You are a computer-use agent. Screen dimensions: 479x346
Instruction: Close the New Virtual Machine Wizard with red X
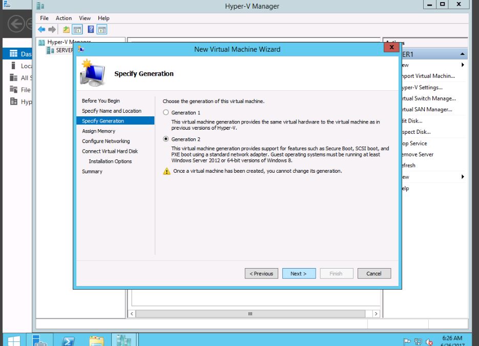(391, 47)
